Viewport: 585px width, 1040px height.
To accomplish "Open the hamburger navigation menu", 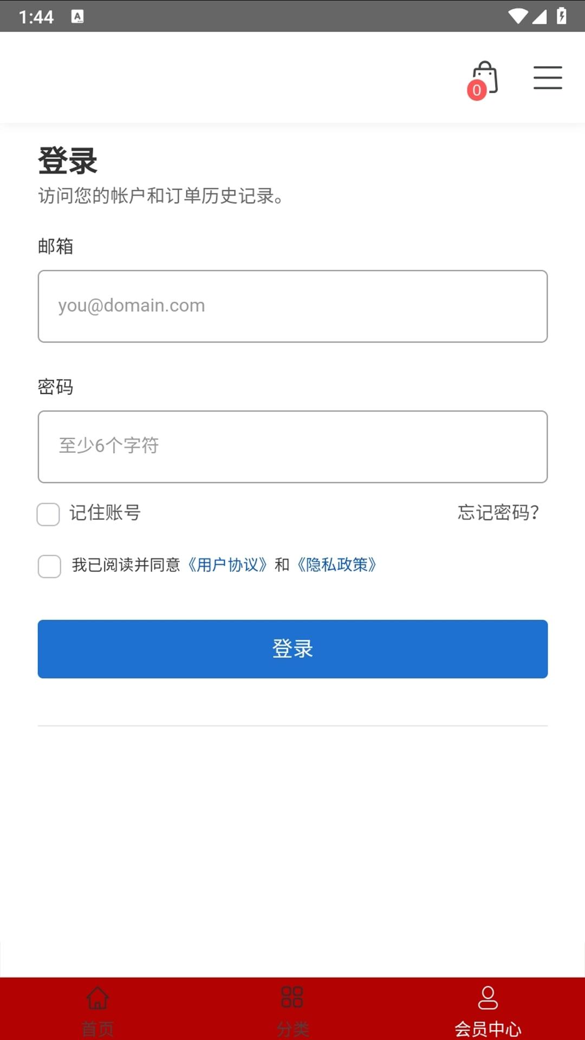I will (548, 77).
